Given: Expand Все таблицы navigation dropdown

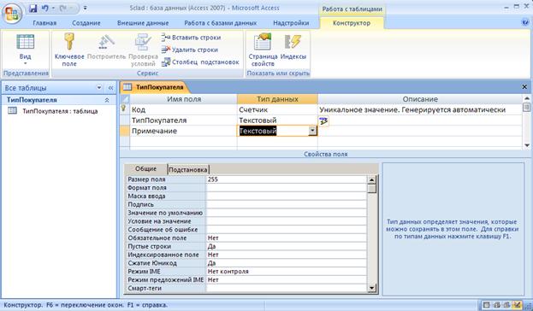Looking at the screenshot, I should (x=99, y=88).
